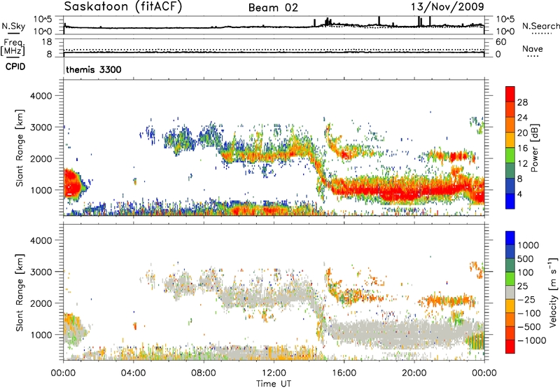The width and height of the screenshot is (560, 388).
Task: Select the CPID row label
Action: pyautogui.click(x=15, y=67)
